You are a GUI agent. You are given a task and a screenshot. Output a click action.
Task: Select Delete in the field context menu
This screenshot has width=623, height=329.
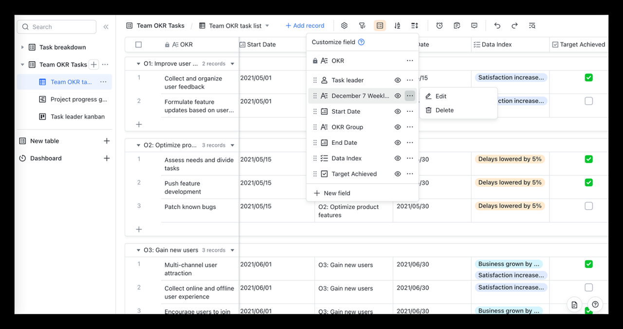click(444, 110)
